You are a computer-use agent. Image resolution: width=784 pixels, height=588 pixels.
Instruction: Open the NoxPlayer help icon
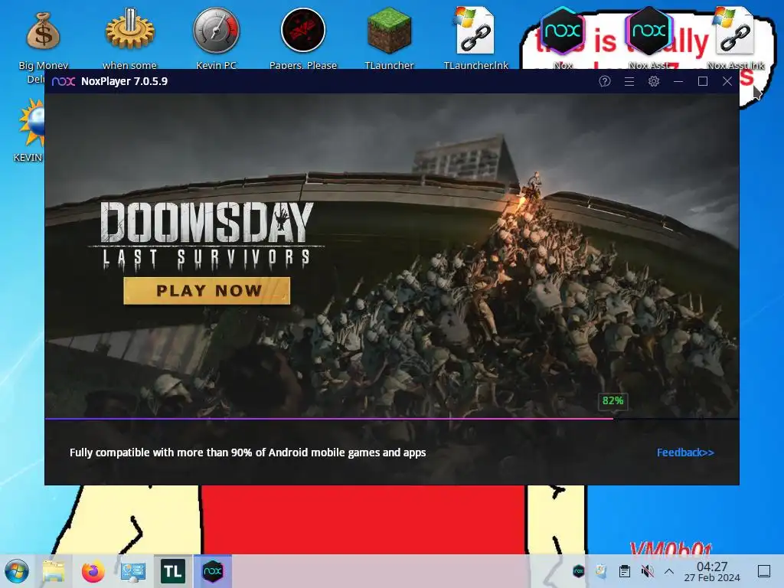[605, 81]
